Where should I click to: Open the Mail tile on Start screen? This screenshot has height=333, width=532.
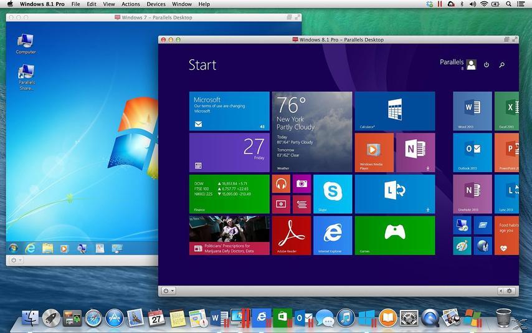229,111
